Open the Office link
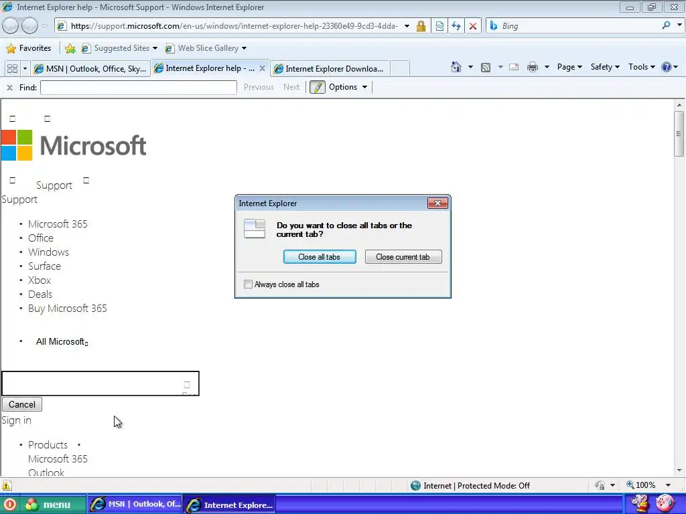Viewport: 686px width, 514px height. [x=41, y=238]
